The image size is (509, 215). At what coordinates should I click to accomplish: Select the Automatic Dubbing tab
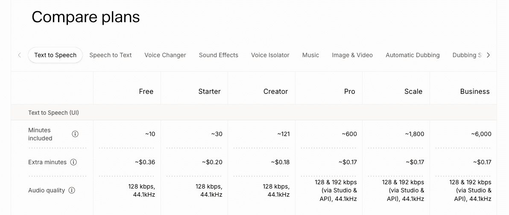(412, 55)
